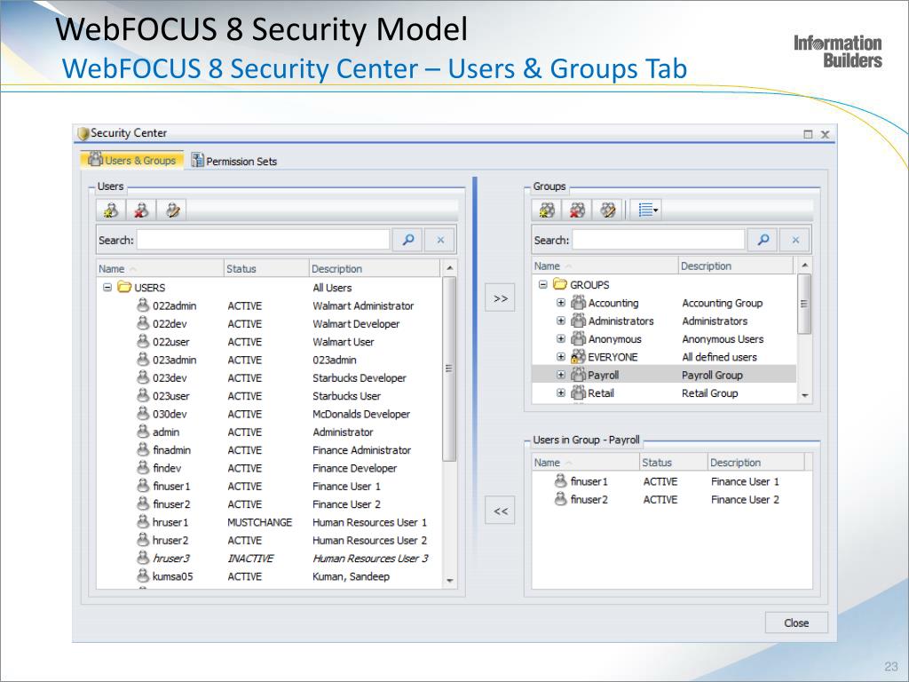The height and width of the screenshot is (682, 909).
Task: Click the hruser3 inactive user icon
Action: [x=143, y=558]
